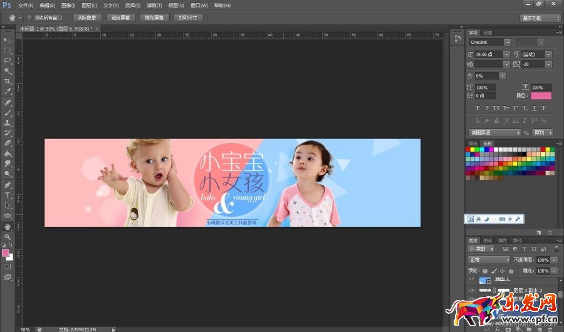564x332 pixels.
Task: Select the Crop tool
Action: 8,81
